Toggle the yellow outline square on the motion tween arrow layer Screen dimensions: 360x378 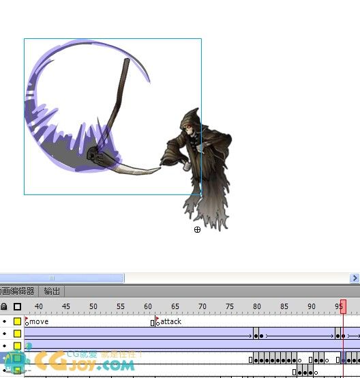[x=17, y=334]
